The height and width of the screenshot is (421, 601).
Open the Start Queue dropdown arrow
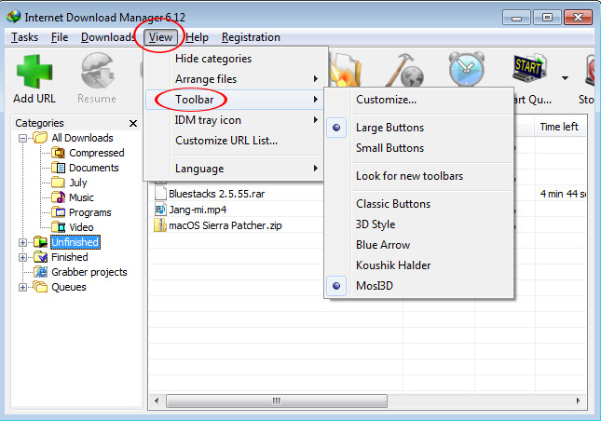point(565,77)
